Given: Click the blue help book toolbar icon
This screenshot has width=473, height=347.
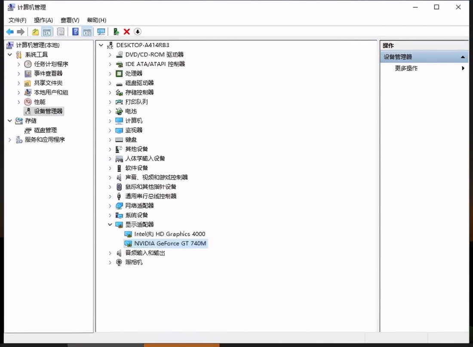Looking at the screenshot, I should 76,32.
